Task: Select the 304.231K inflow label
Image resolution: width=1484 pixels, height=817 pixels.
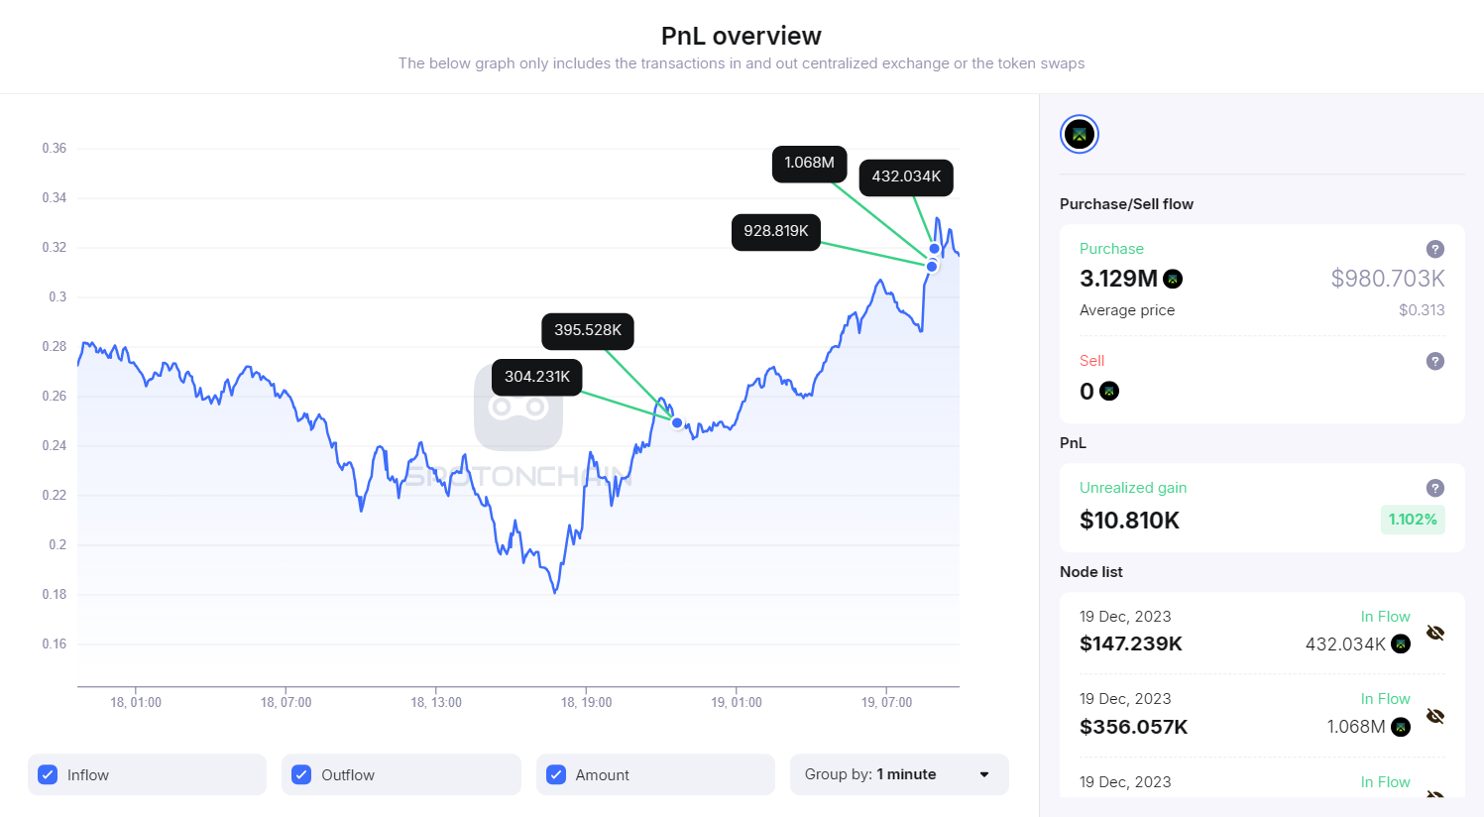Action: coord(536,377)
